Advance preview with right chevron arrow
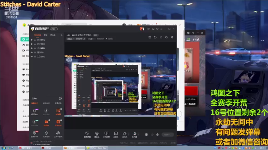268x150 pixels. 181,114
